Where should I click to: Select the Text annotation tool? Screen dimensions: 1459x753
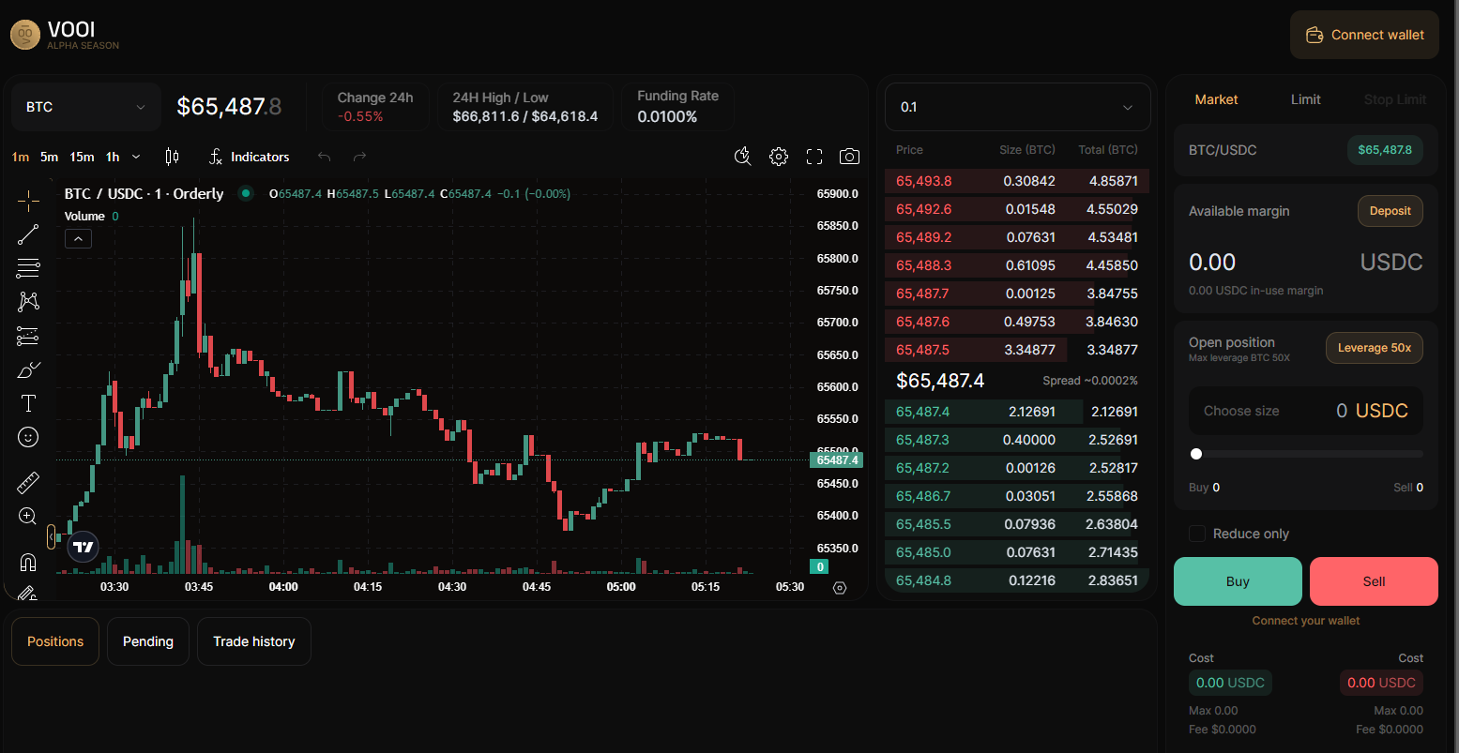[x=28, y=403]
